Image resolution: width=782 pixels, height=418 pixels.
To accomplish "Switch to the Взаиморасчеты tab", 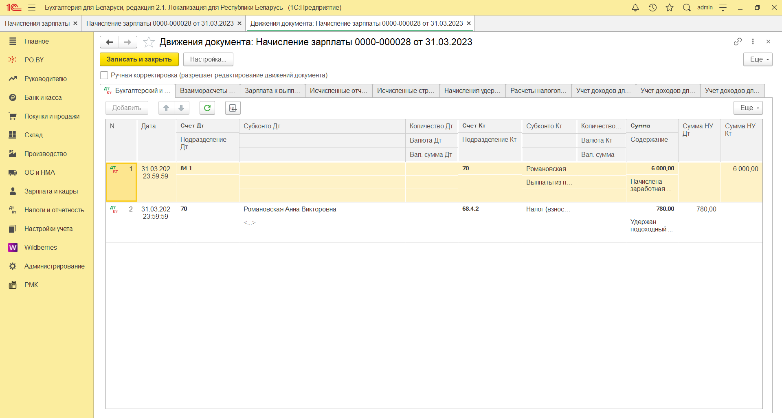I will click(x=207, y=91).
